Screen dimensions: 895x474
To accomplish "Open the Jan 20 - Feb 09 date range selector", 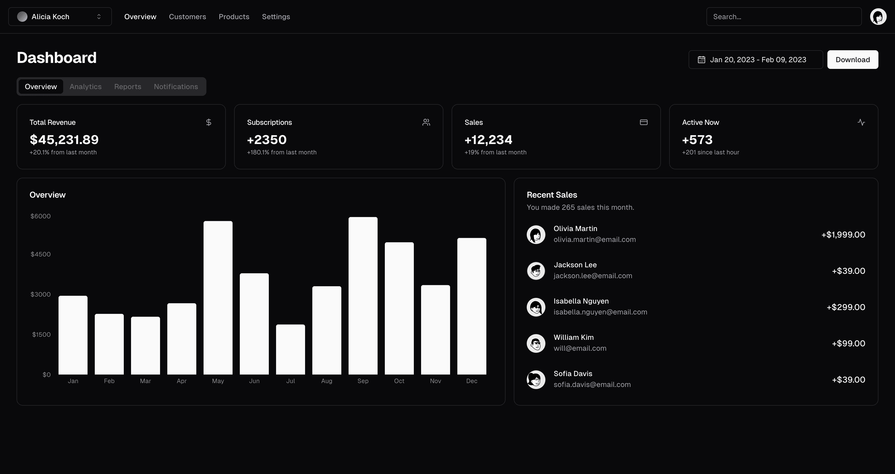I will 755,59.
